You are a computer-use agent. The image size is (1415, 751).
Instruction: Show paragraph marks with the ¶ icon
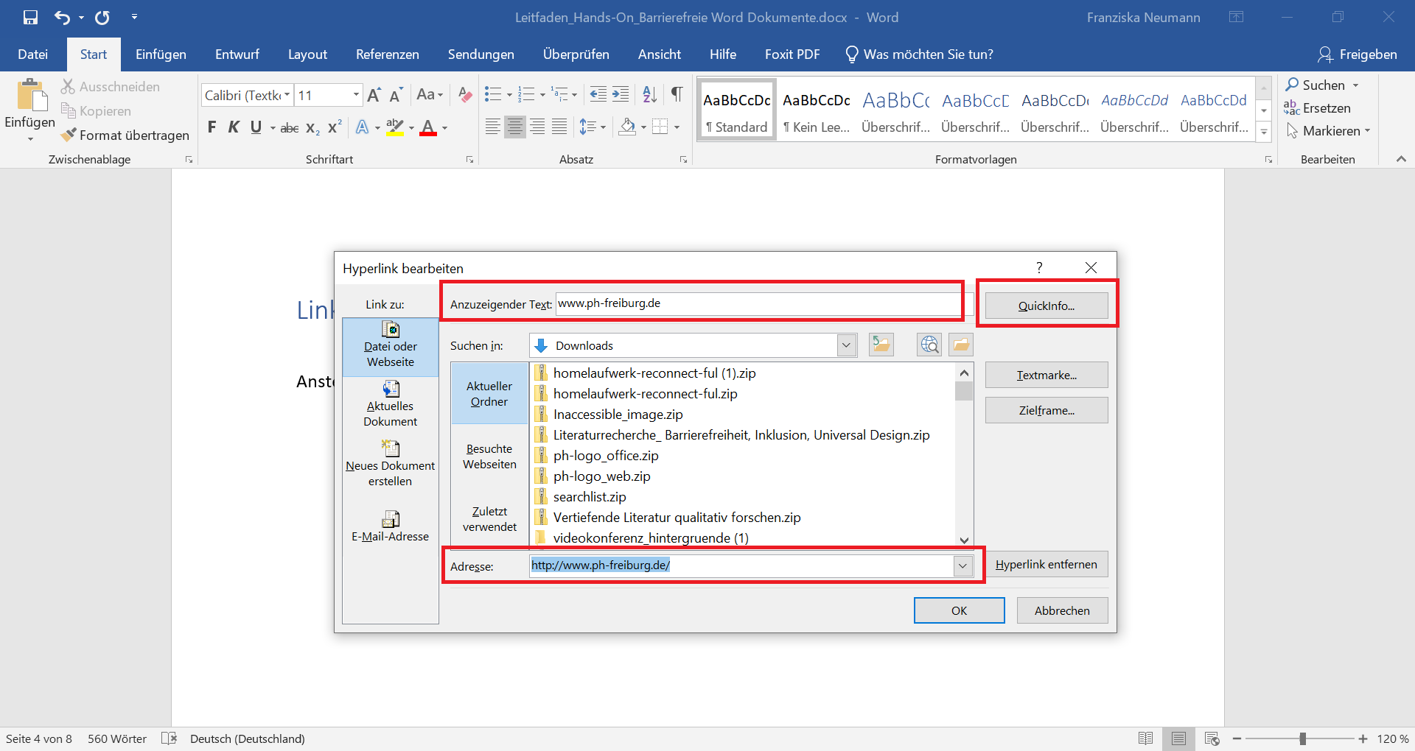677,94
